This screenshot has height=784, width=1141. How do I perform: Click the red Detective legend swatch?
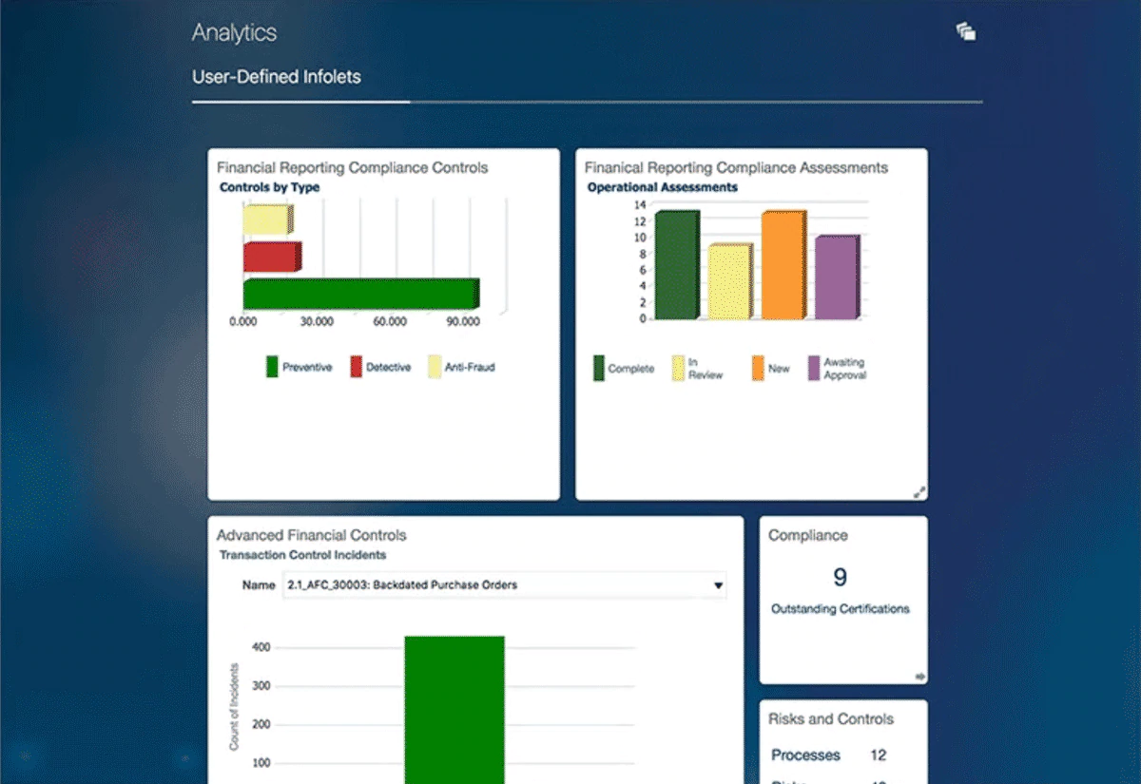(x=356, y=367)
